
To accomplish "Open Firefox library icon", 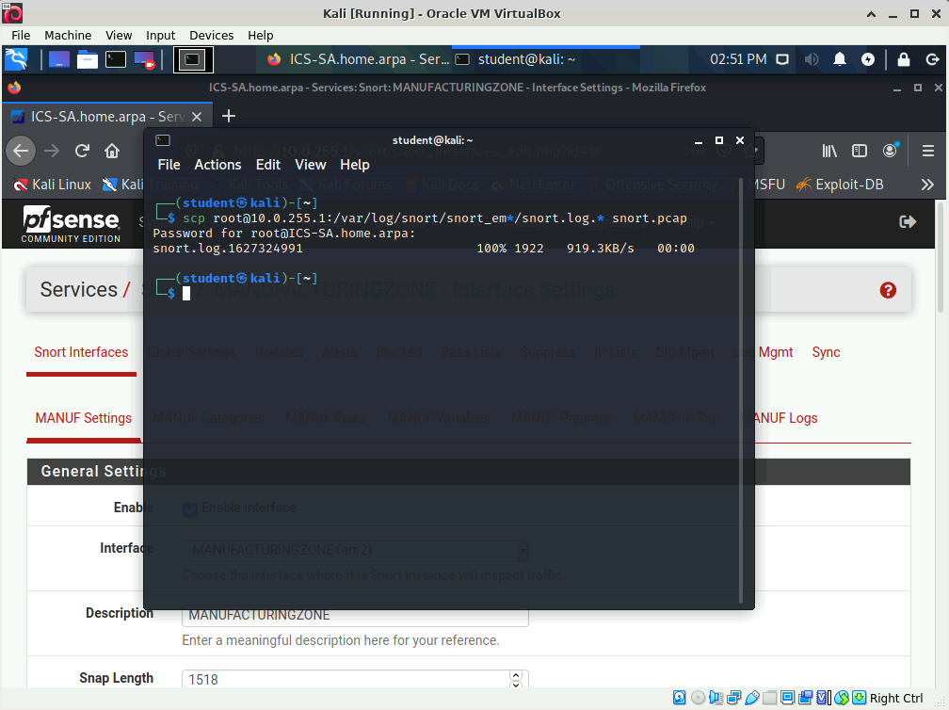I will pyautogui.click(x=829, y=151).
